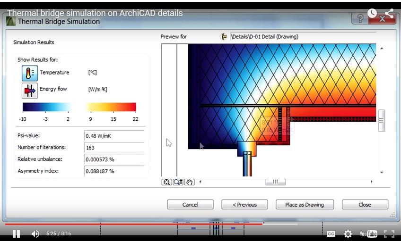Click the '15' scale label

[113, 119]
